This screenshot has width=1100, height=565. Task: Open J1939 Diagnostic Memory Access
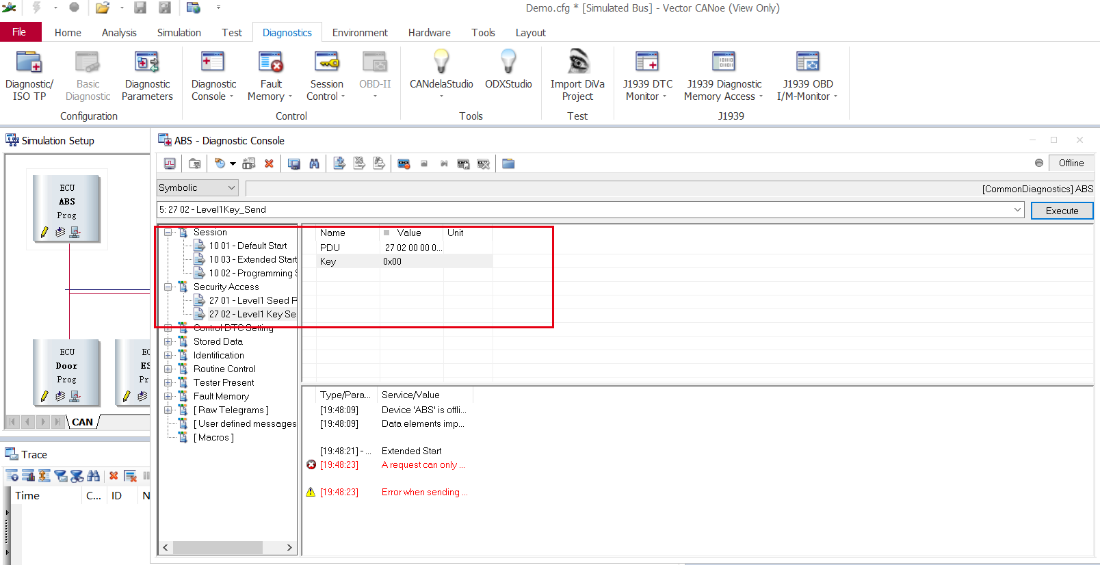pyautogui.click(x=724, y=76)
